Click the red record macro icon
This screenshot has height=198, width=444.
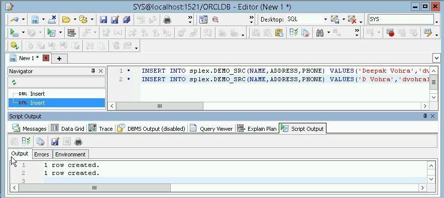click(391, 33)
